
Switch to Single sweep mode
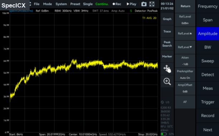(88, 4)
